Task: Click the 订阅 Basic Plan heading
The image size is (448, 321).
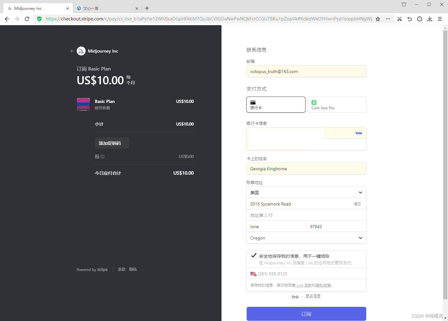Action: point(94,69)
